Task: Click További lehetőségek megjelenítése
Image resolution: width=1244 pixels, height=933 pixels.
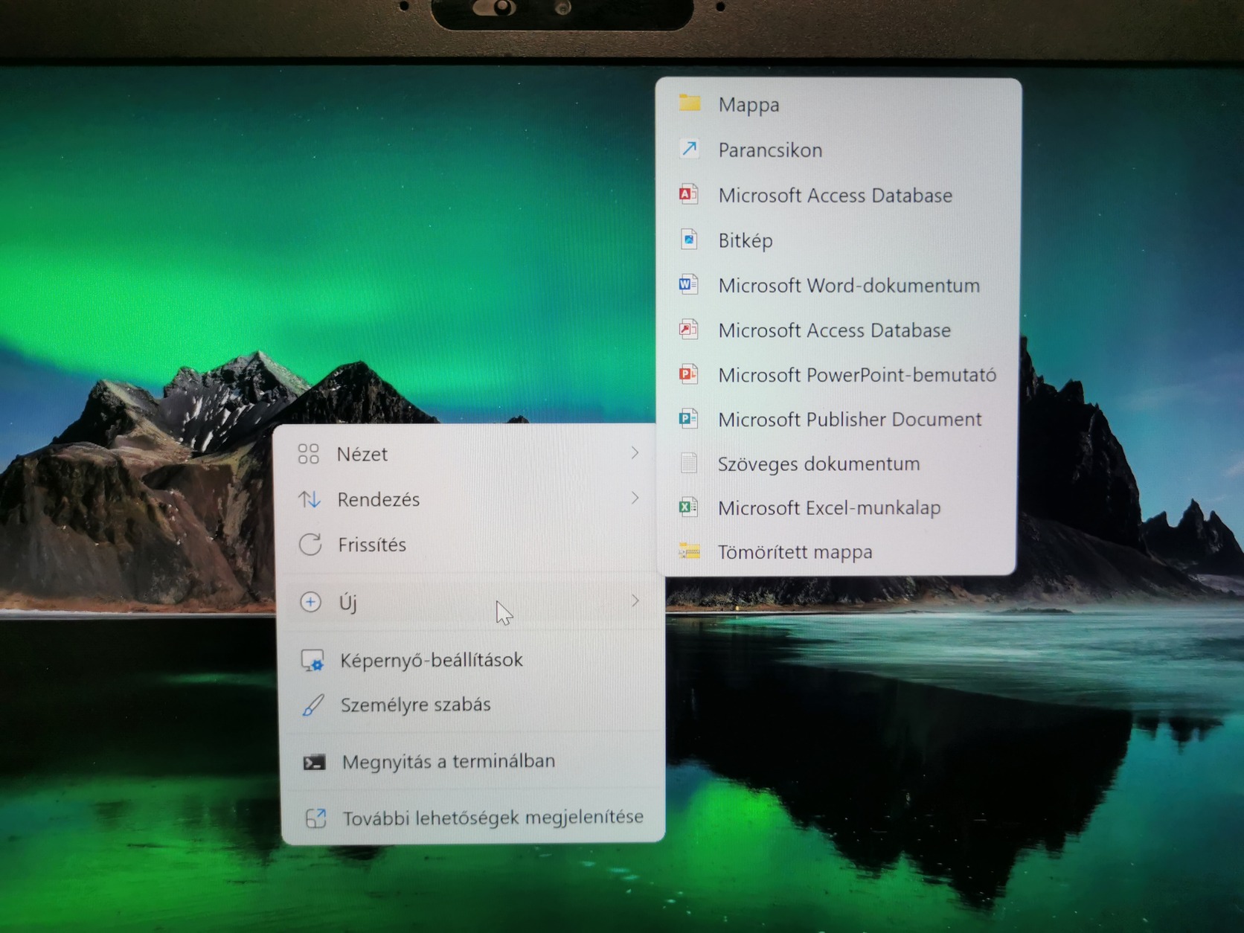Action: 473,818
